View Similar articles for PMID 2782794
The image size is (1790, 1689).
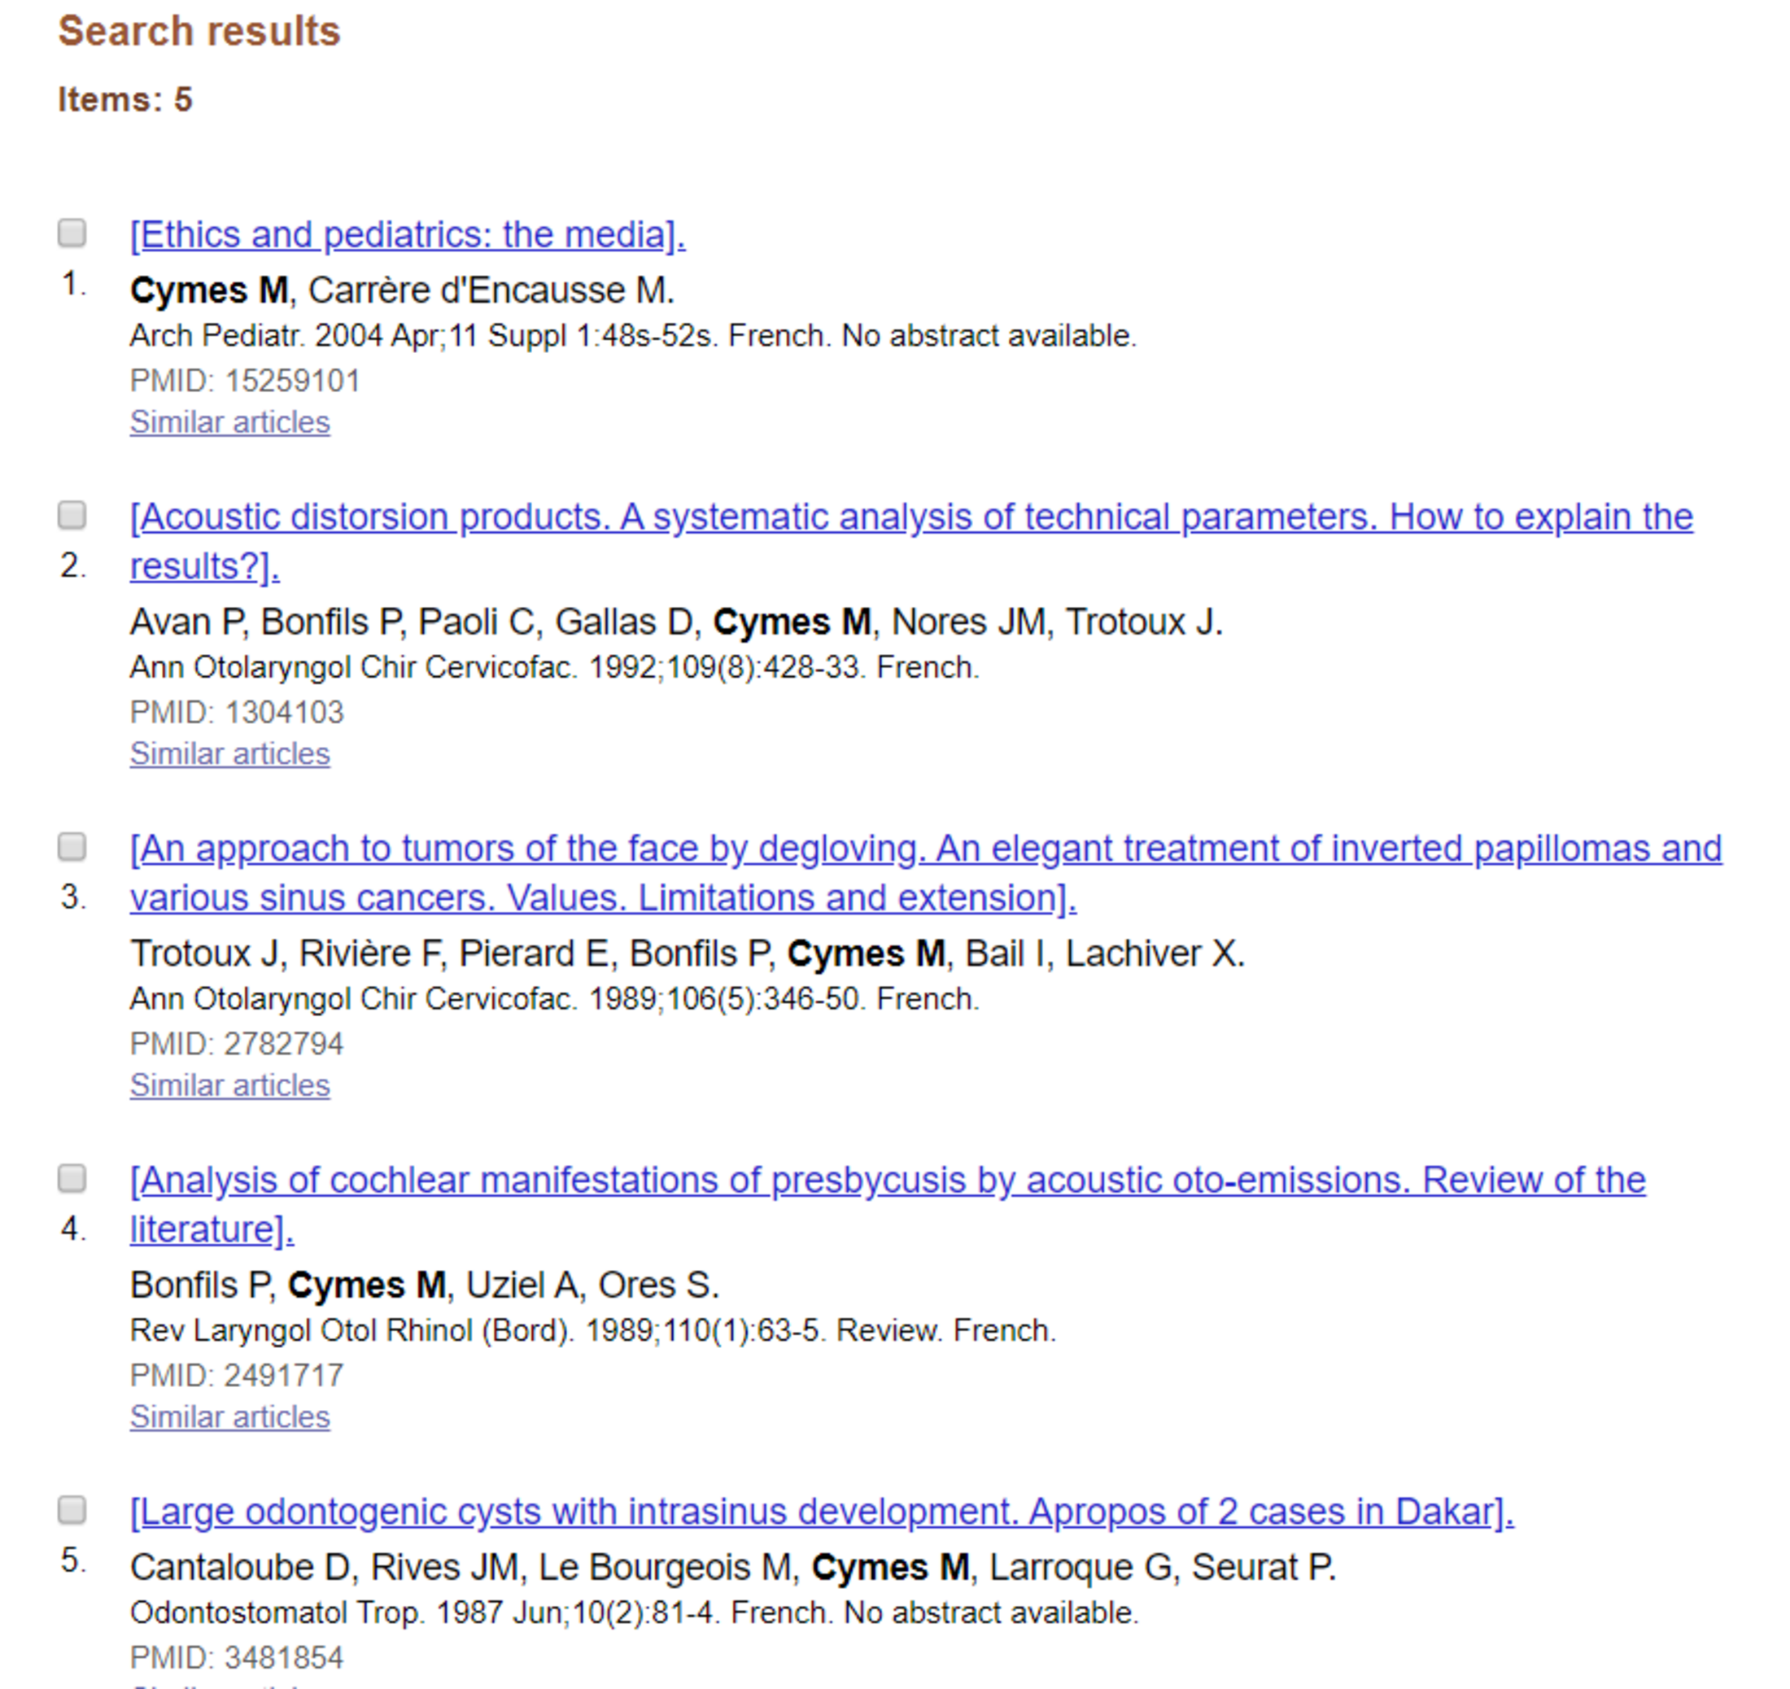[229, 1085]
